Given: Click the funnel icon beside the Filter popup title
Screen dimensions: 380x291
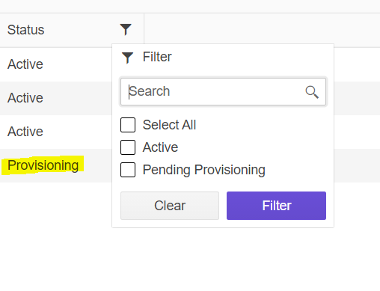Looking at the screenshot, I should (x=127, y=58).
